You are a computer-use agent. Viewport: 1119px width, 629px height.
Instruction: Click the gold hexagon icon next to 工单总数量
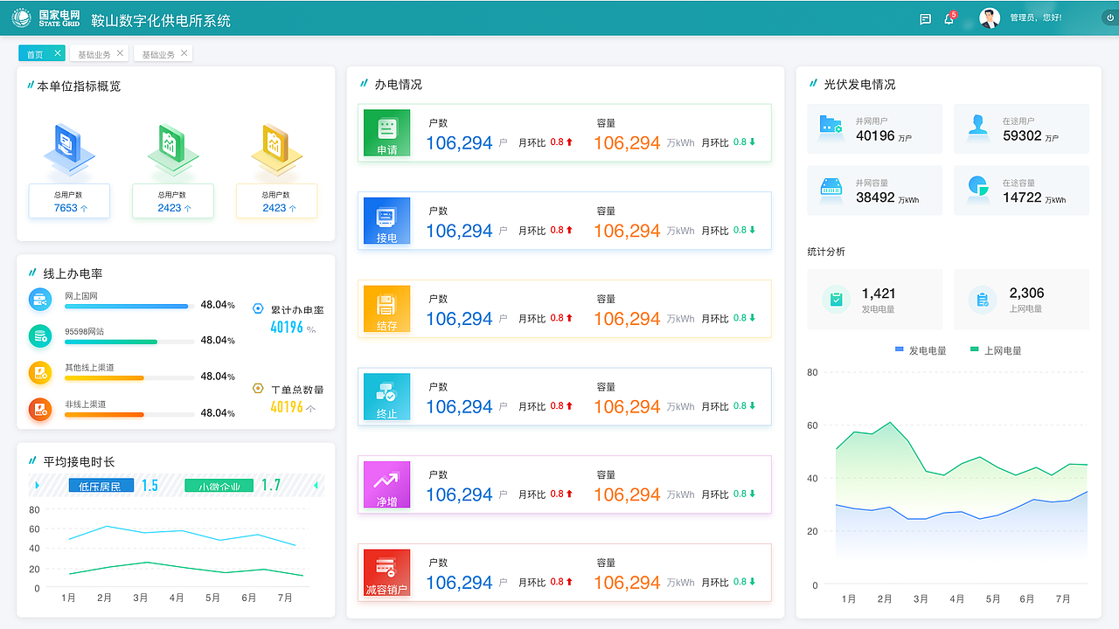click(258, 389)
